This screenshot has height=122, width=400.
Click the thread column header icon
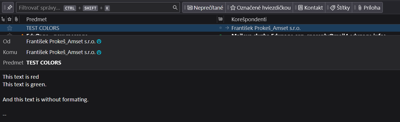pyautogui.click(x=3, y=19)
